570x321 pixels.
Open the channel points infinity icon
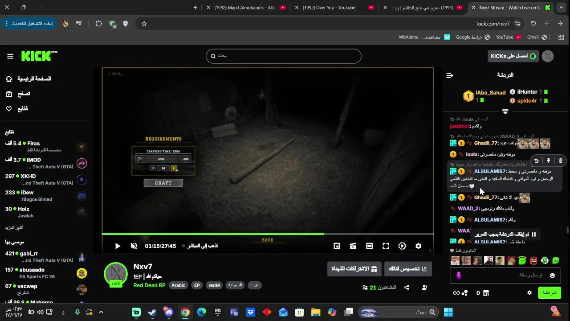[x=460, y=293]
